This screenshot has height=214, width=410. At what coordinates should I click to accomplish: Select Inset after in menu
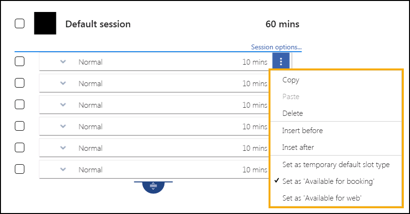click(x=298, y=147)
